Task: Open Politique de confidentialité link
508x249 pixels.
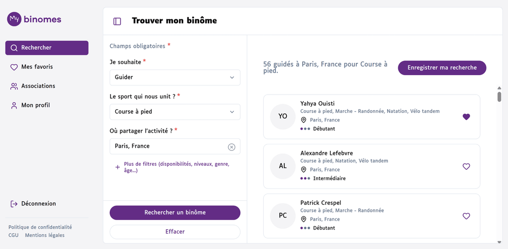Action: tap(40, 227)
